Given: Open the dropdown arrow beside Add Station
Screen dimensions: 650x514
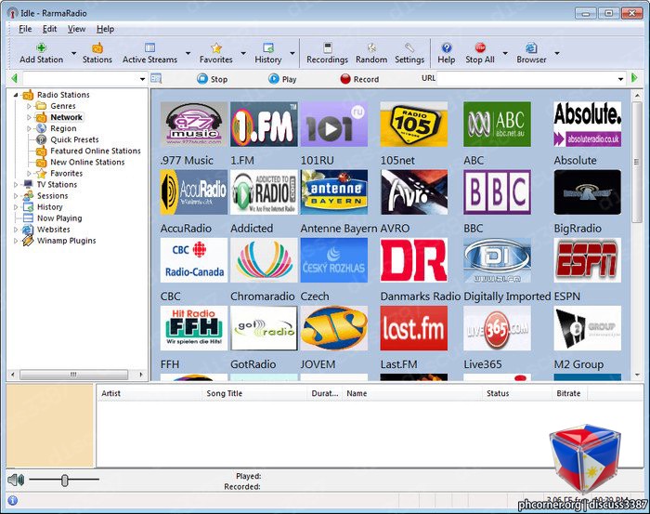Looking at the screenshot, I should tap(73, 53).
